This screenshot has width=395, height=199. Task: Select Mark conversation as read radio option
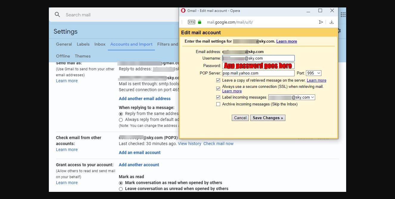121,183
